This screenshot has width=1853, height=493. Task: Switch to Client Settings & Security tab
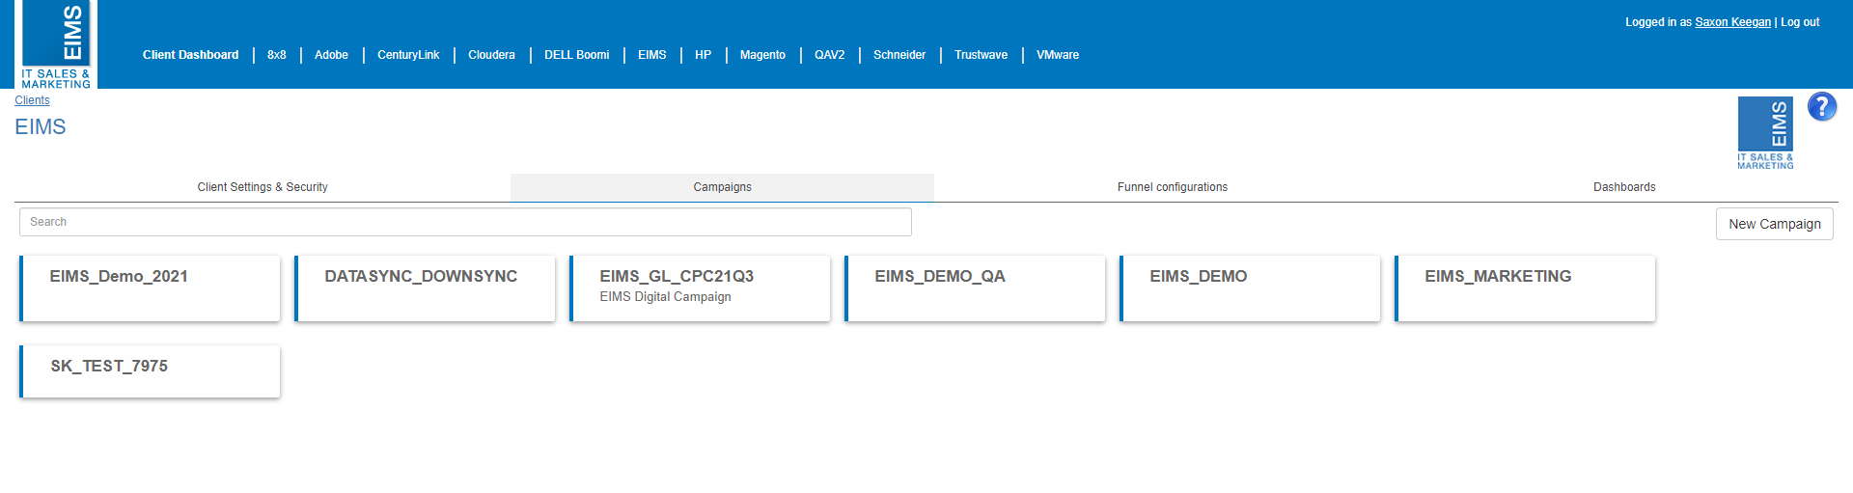coord(263,187)
